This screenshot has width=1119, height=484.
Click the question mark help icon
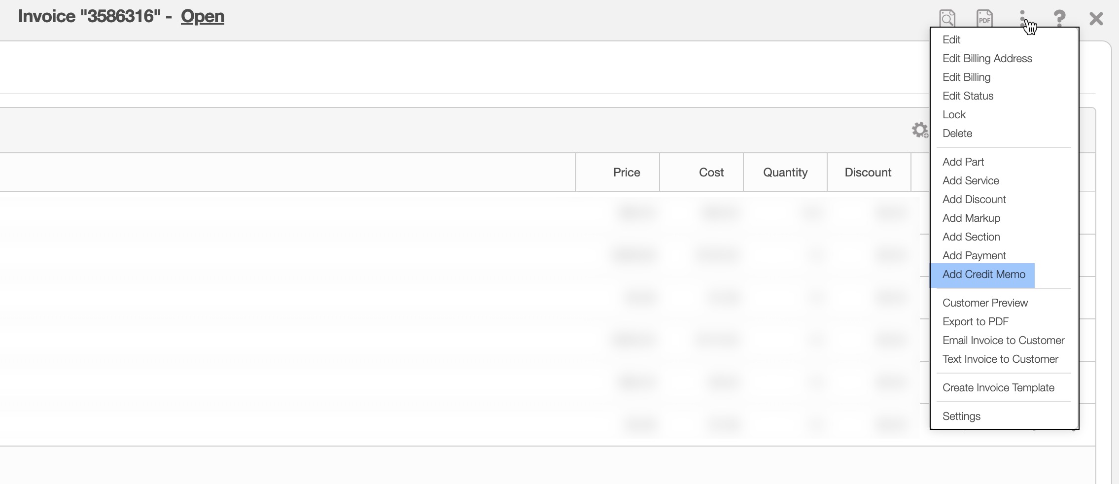click(x=1059, y=18)
